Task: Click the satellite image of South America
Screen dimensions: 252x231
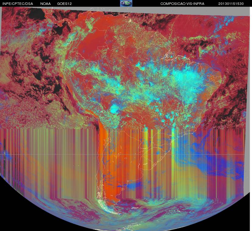Action: point(125,119)
